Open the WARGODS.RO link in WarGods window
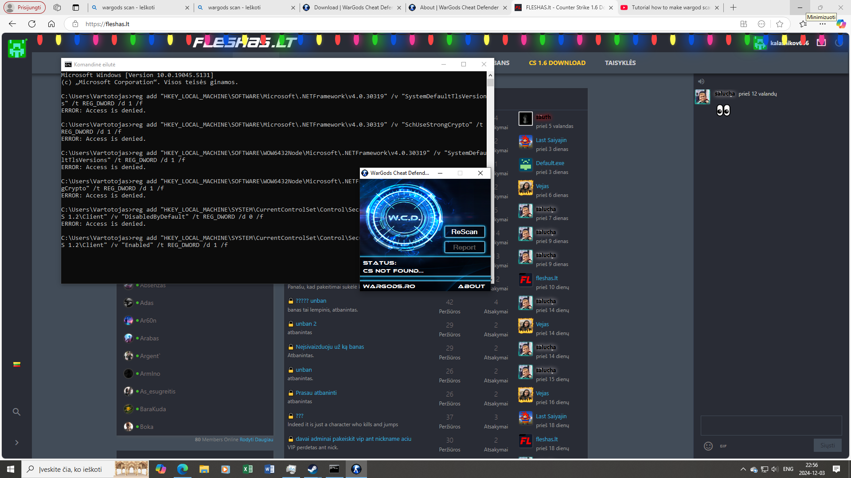The width and height of the screenshot is (851, 478). [389, 286]
